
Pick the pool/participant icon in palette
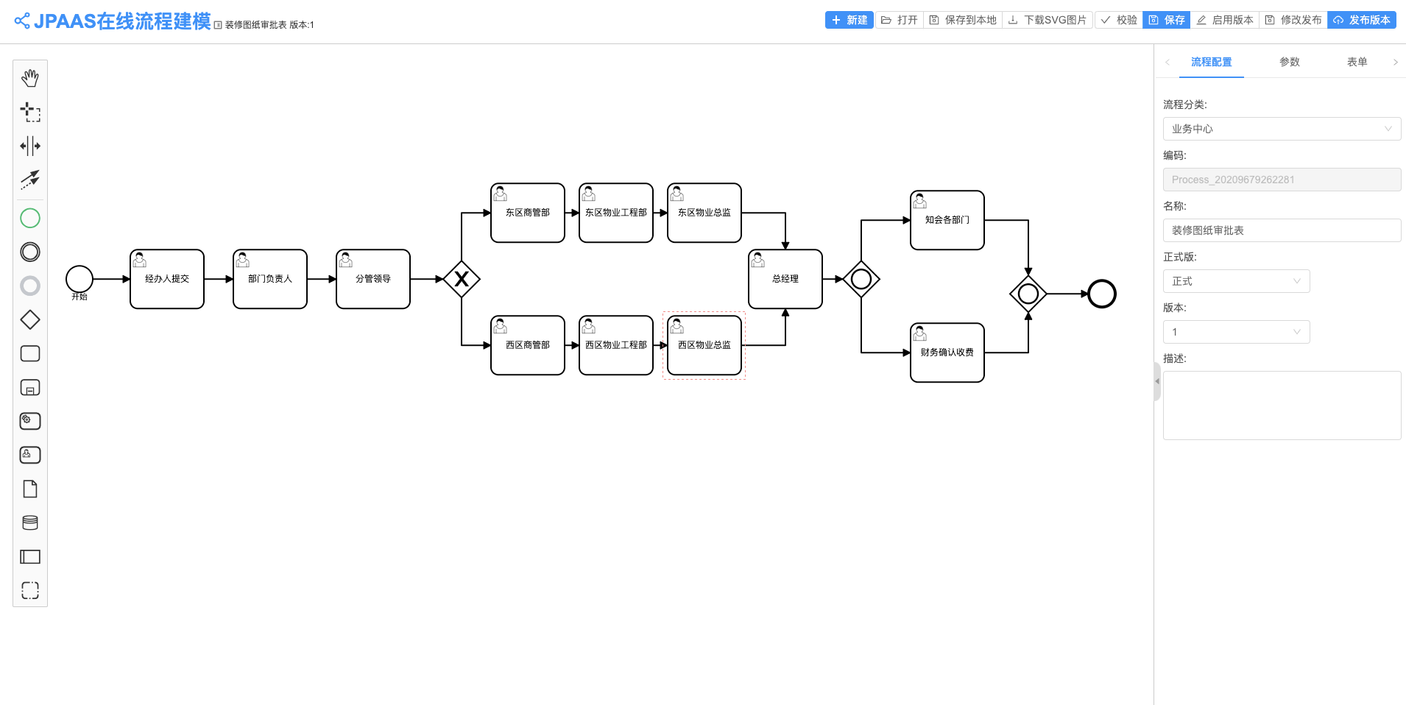point(30,556)
